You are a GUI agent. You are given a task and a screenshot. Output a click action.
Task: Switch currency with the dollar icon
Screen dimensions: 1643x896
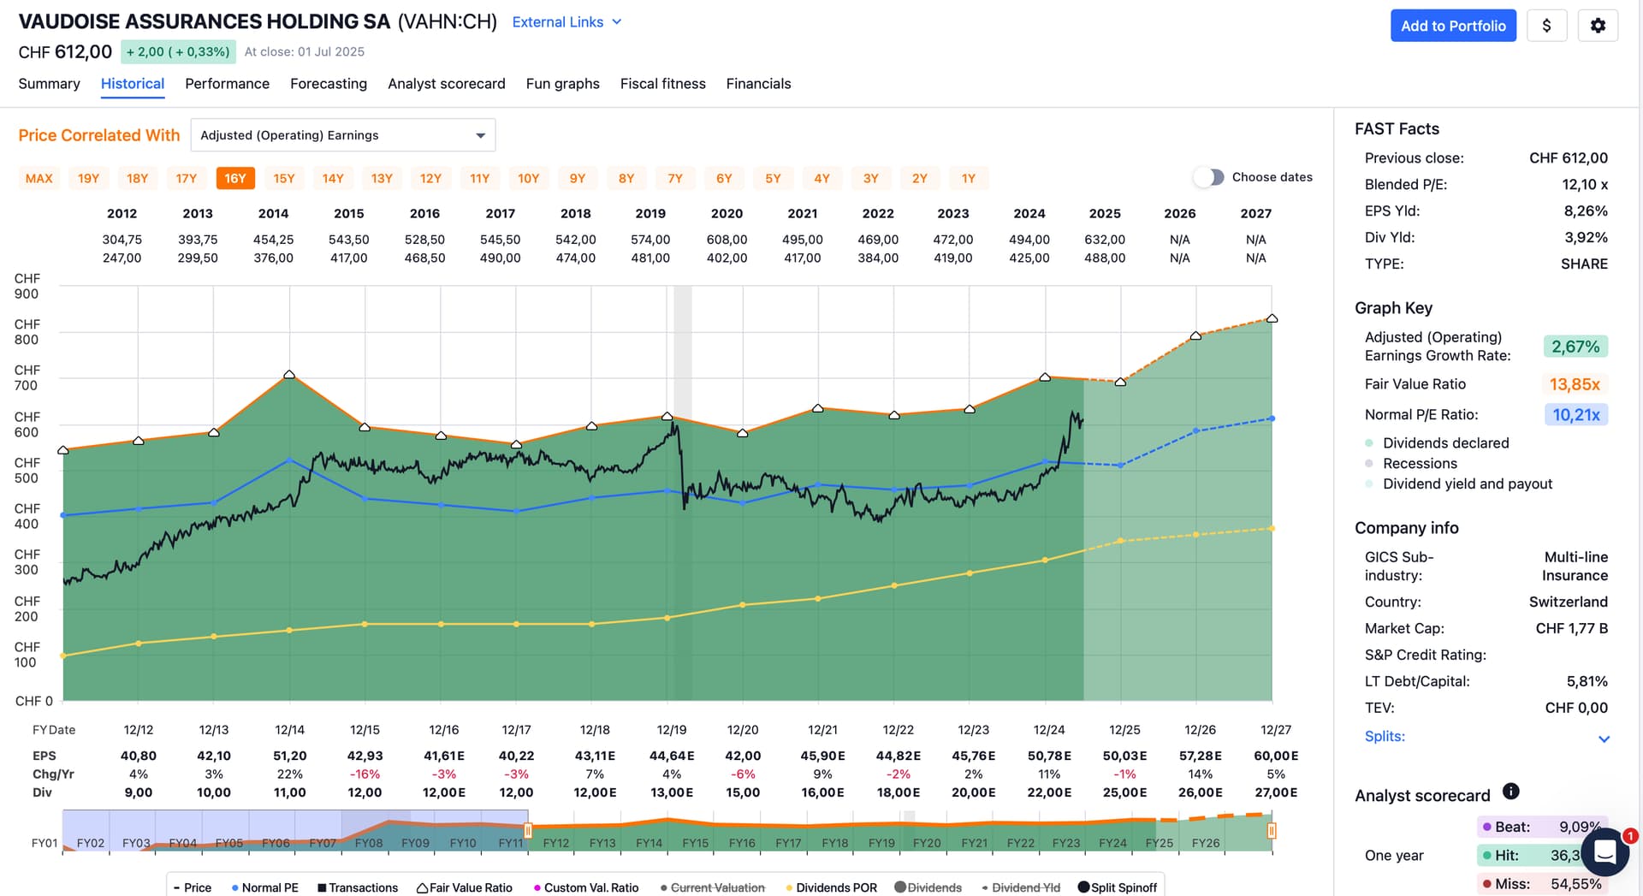[1546, 26]
